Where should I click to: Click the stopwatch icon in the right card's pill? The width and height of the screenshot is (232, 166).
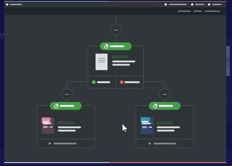[155, 106]
